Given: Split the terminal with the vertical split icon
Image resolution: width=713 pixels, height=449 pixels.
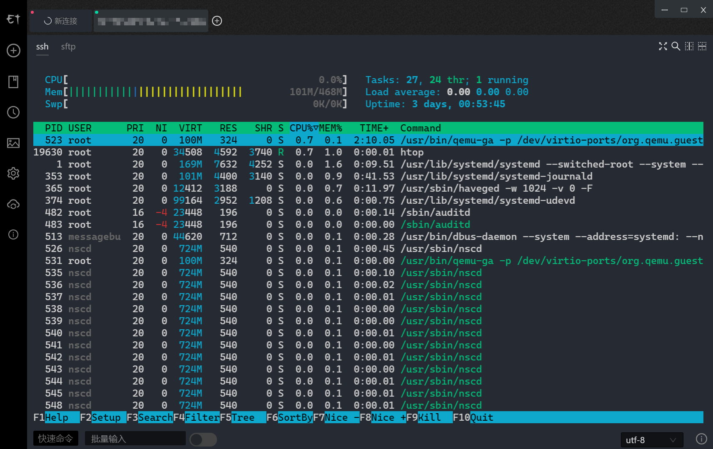Looking at the screenshot, I should pos(689,46).
